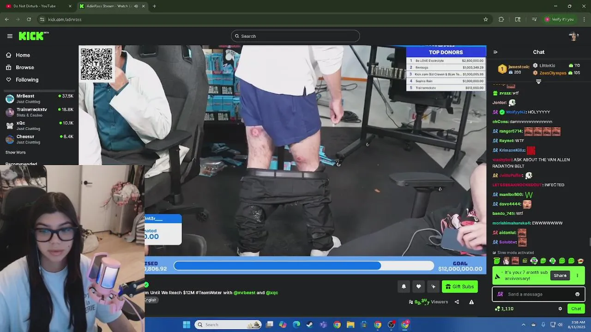Report stream with warning icon
The height and width of the screenshot is (332, 591).
tap(471, 302)
